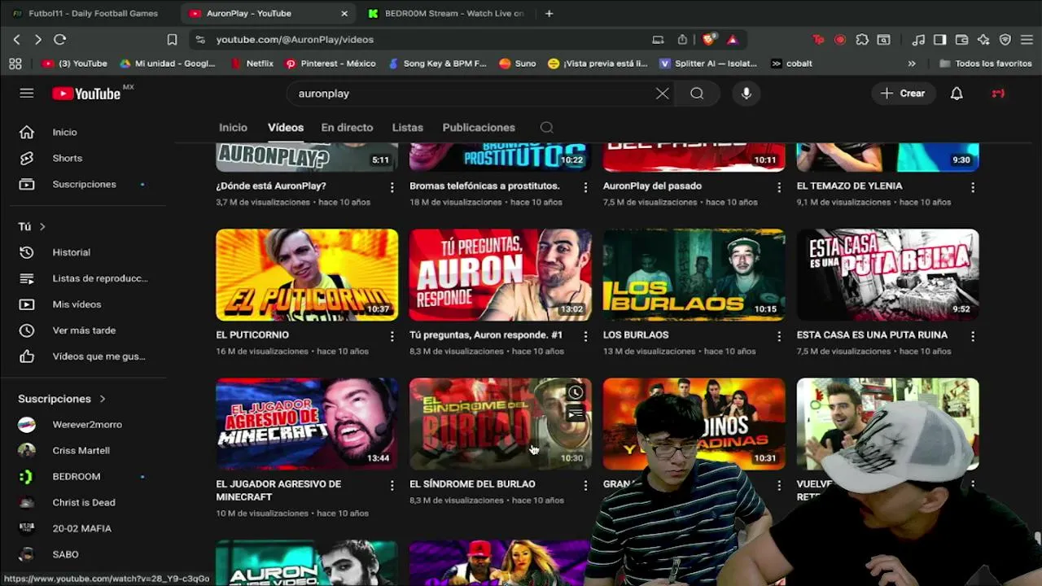Reload the page
The width and height of the screenshot is (1042, 586).
[59, 39]
